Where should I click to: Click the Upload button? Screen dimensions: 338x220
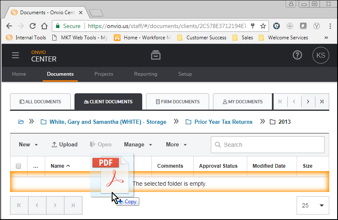point(64,145)
